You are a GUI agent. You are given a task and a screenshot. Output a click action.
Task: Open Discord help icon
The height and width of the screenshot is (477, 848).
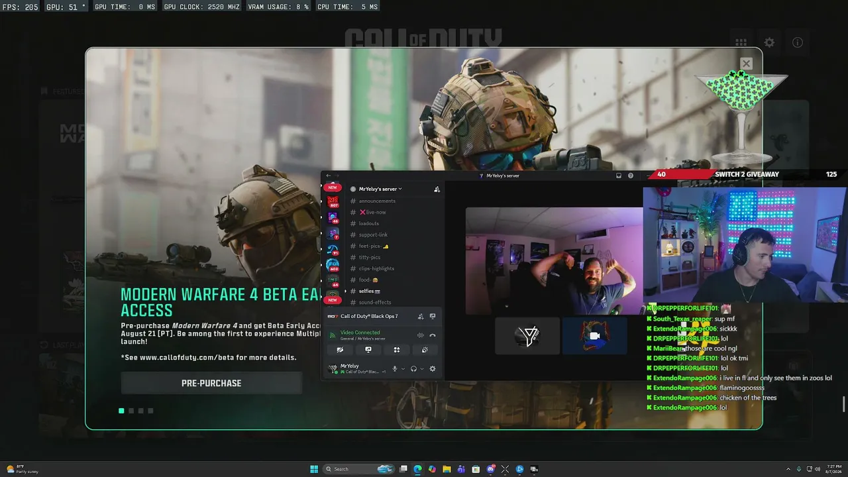[x=631, y=176]
